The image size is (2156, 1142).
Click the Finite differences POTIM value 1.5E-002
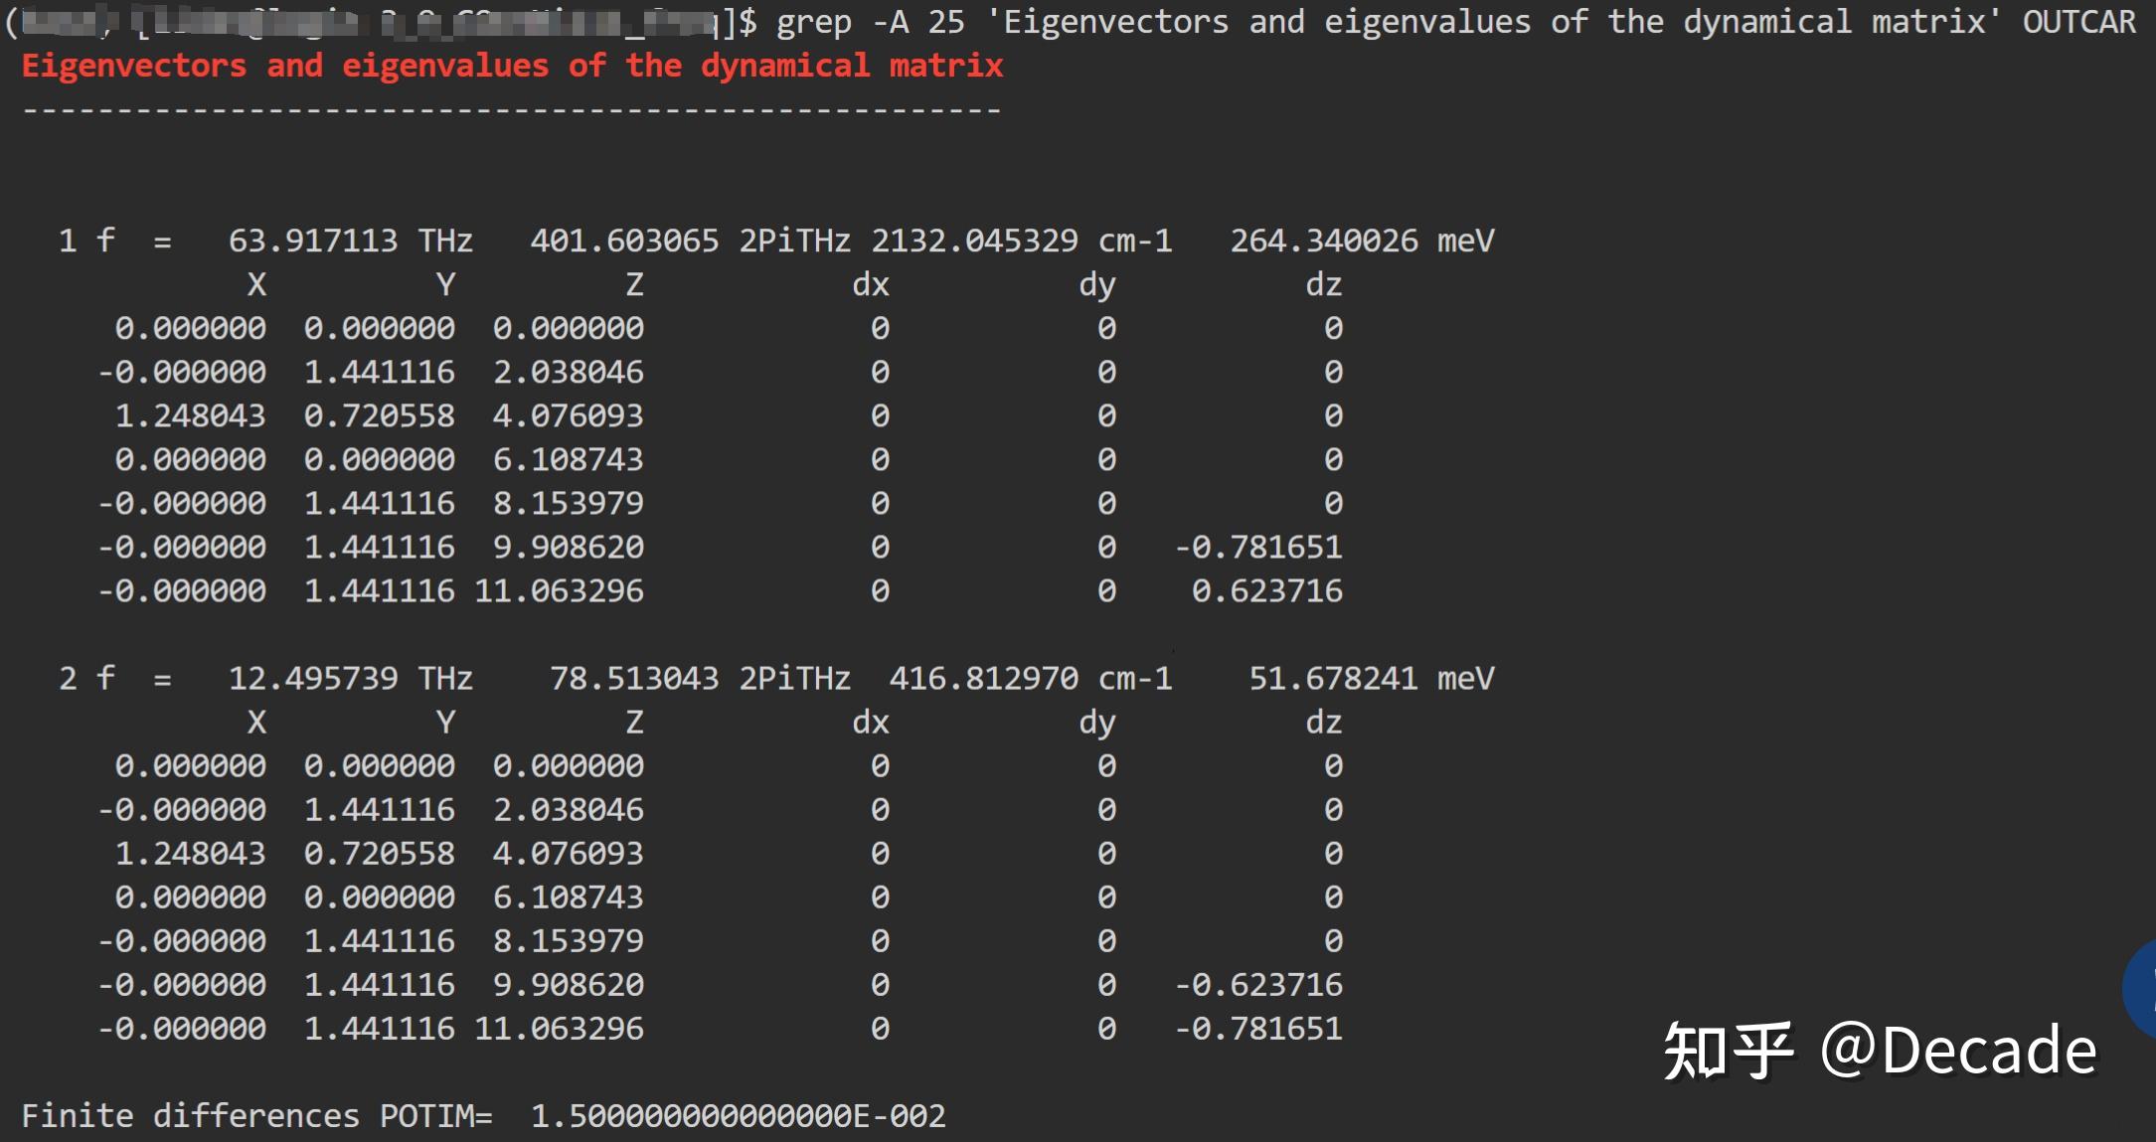(738, 1115)
